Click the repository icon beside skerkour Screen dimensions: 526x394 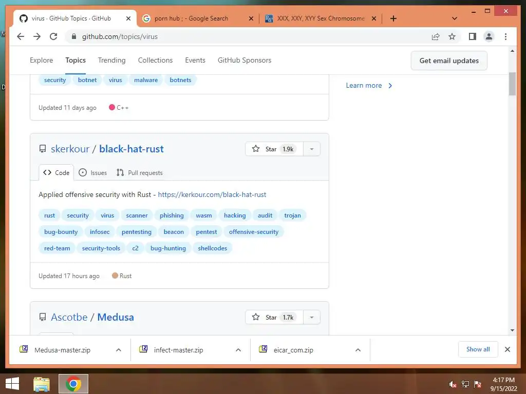point(43,149)
